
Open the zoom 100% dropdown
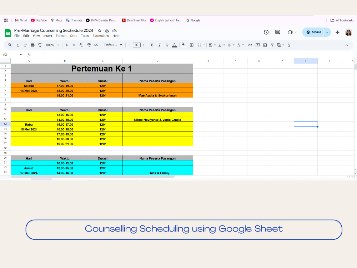[52, 45]
